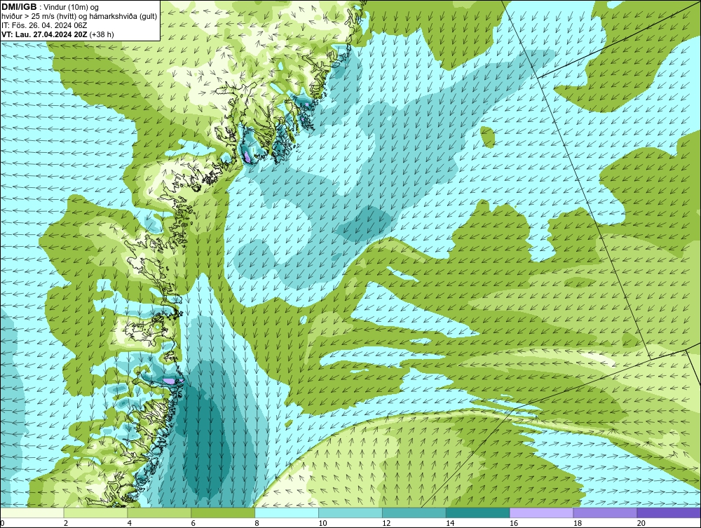Click the 14–16 m/s legend color swatch
This screenshot has height=528, width=701.
(x=478, y=513)
